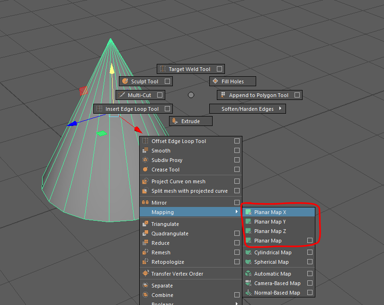Click the Multi-Cut marking menu button
384x305 pixels.
[x=140, y=95]
